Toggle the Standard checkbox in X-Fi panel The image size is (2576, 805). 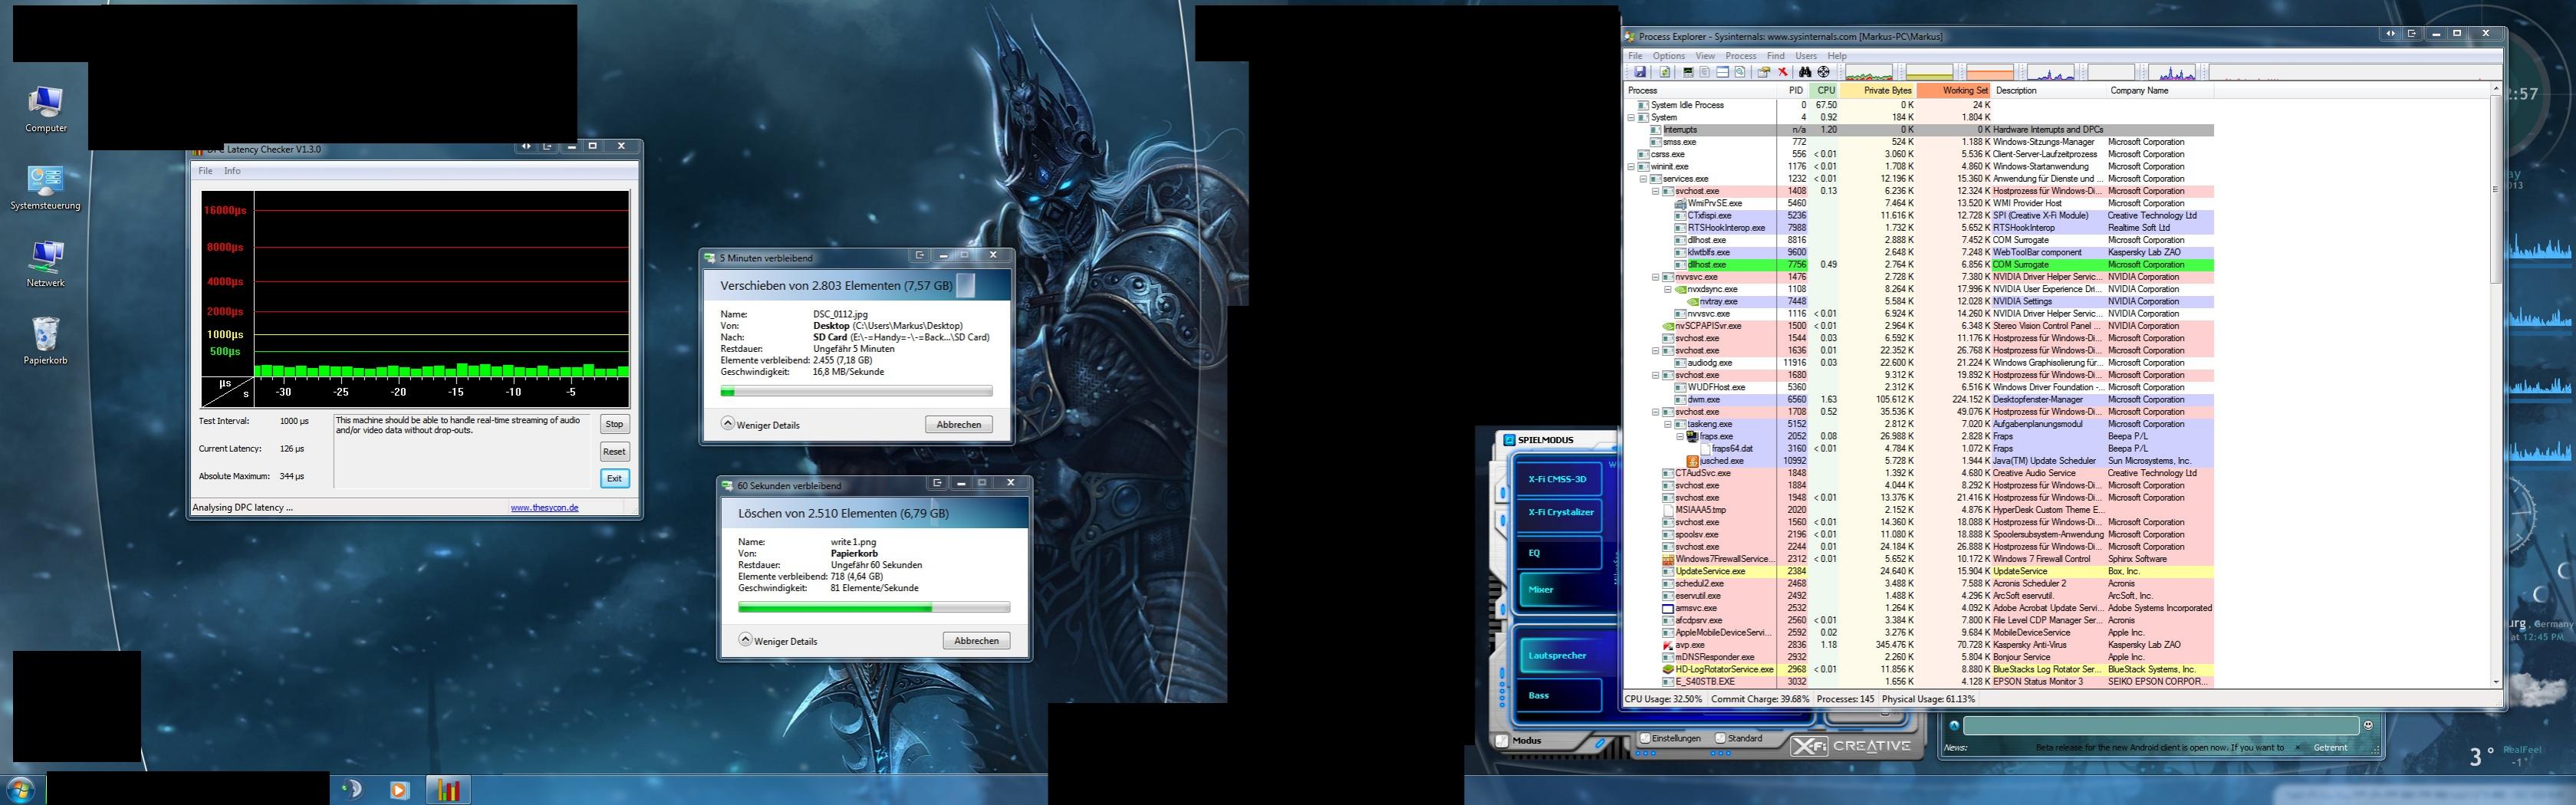(x=1721, y=739)
